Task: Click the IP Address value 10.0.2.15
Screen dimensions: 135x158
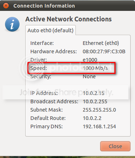Action: click(x=93, y=93)
